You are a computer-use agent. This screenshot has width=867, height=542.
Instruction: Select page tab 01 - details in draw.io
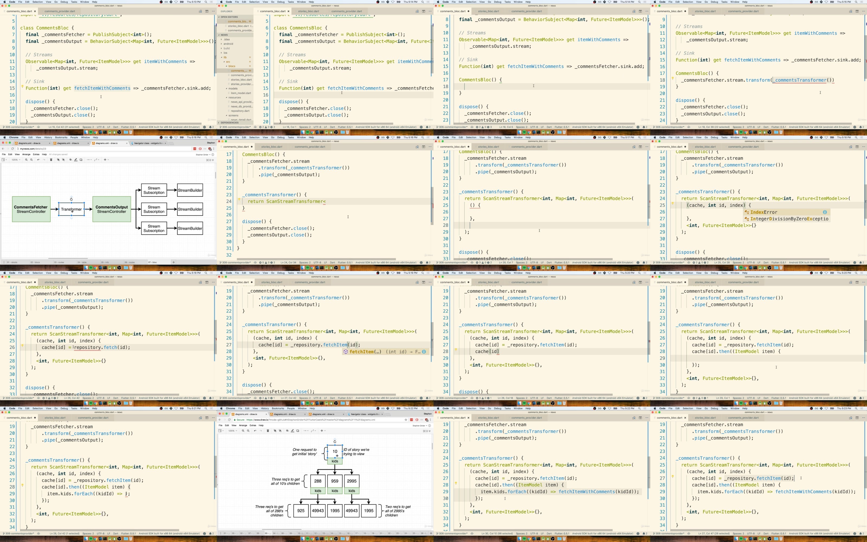[x=18, y=262]
